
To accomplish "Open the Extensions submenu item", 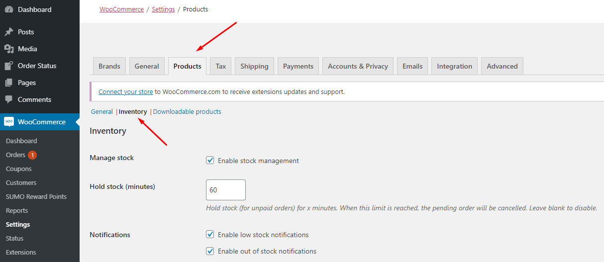I will [x=21, y=253].
